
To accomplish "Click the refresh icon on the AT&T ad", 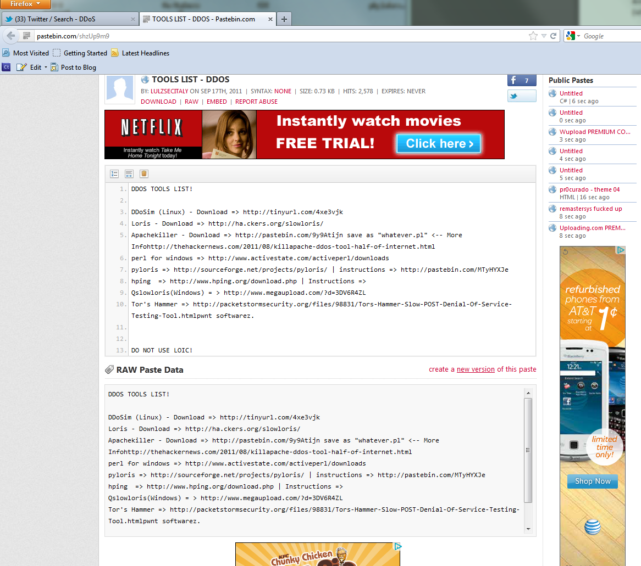I will coord(565,251).
